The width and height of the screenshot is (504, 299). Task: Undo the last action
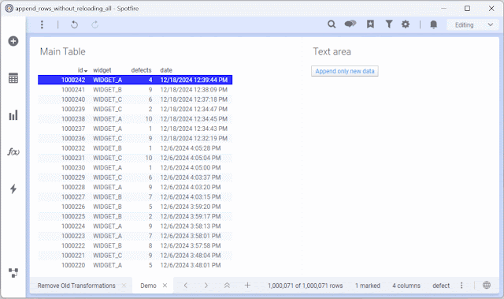click(74, 24)
